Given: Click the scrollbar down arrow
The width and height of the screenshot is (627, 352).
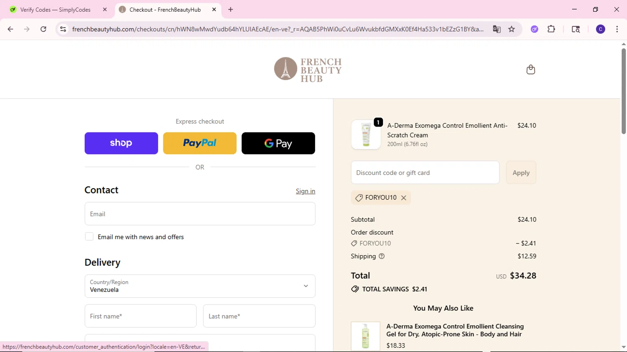Looking at the screenshot, I should (x=623, y=347).
